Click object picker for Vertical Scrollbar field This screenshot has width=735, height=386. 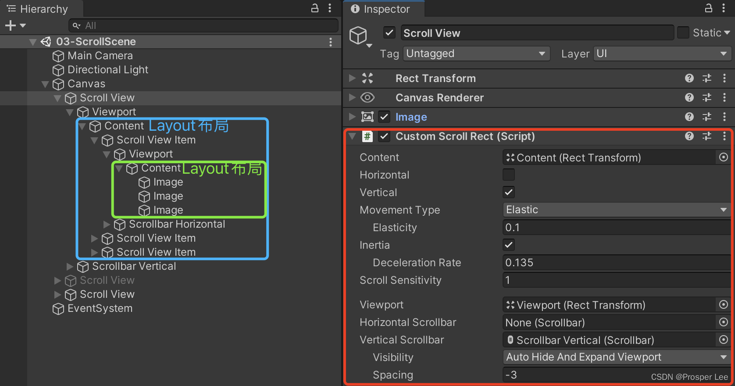pyautogui.click(x=724, y=340)
